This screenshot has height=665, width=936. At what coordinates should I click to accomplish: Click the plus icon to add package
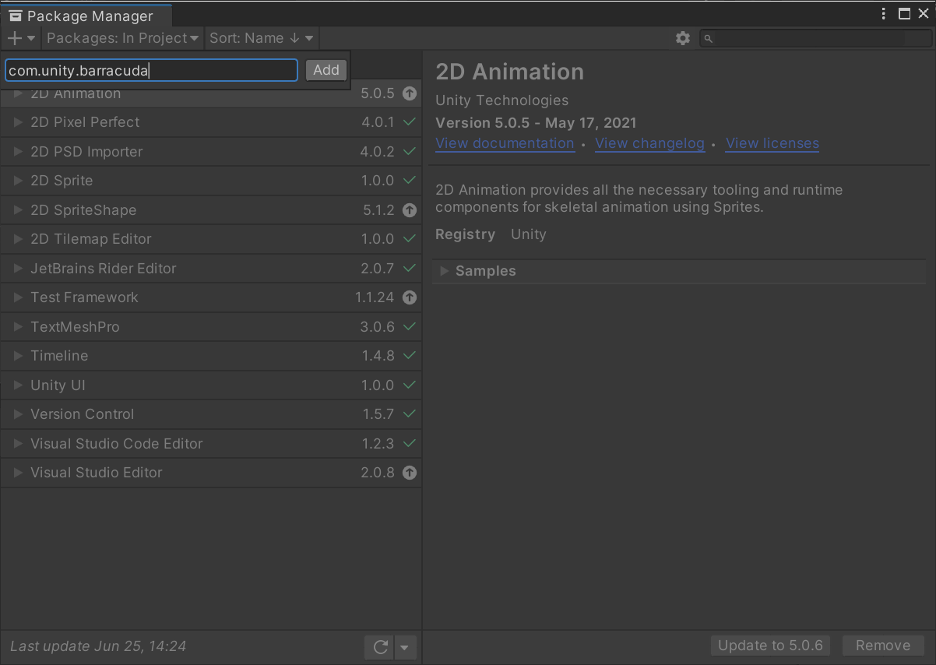pos(15,38)
